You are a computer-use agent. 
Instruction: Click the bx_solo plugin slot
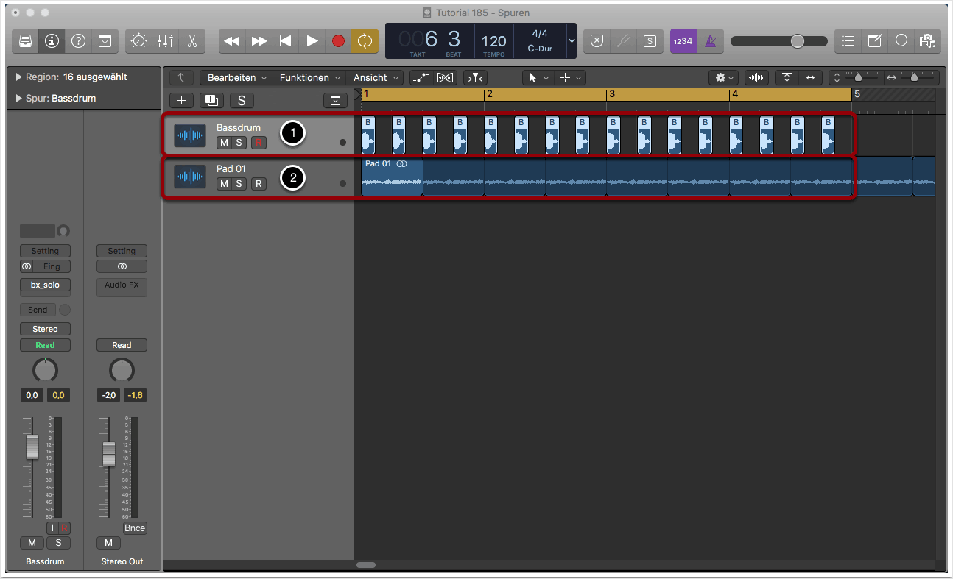coord(45,285)
